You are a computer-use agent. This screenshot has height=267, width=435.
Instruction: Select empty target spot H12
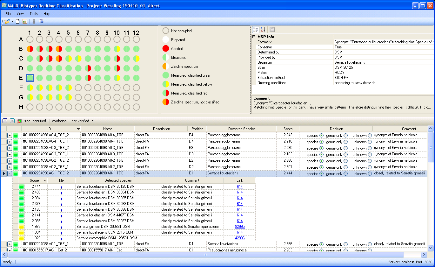(136, 107)
